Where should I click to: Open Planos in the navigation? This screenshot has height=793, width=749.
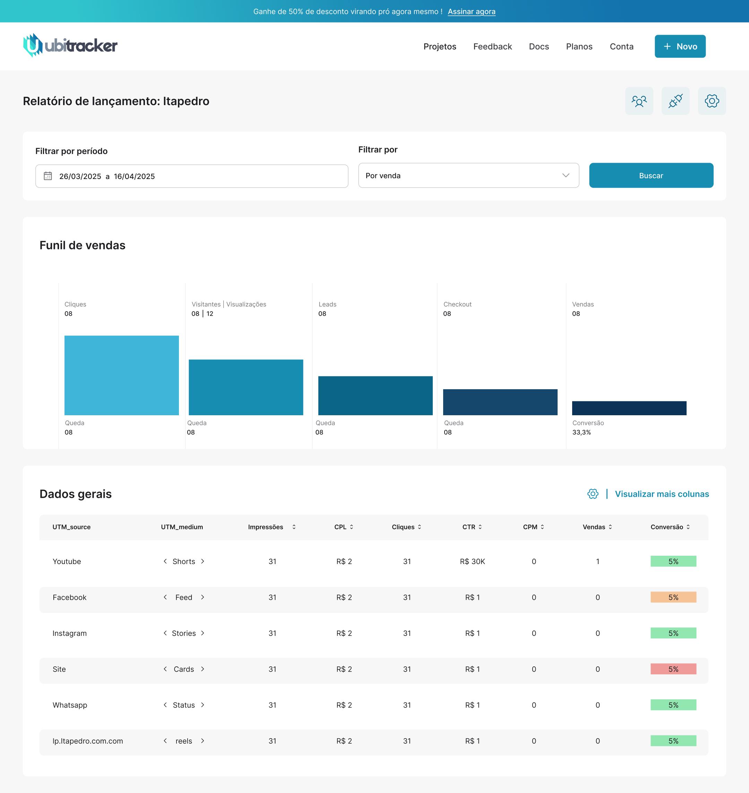579,46
